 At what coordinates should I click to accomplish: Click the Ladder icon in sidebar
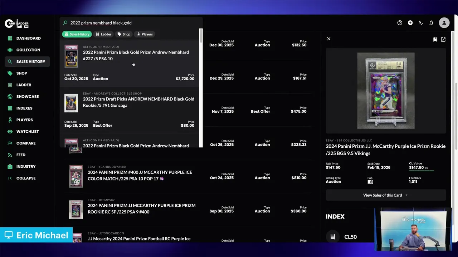coord(10,85)
